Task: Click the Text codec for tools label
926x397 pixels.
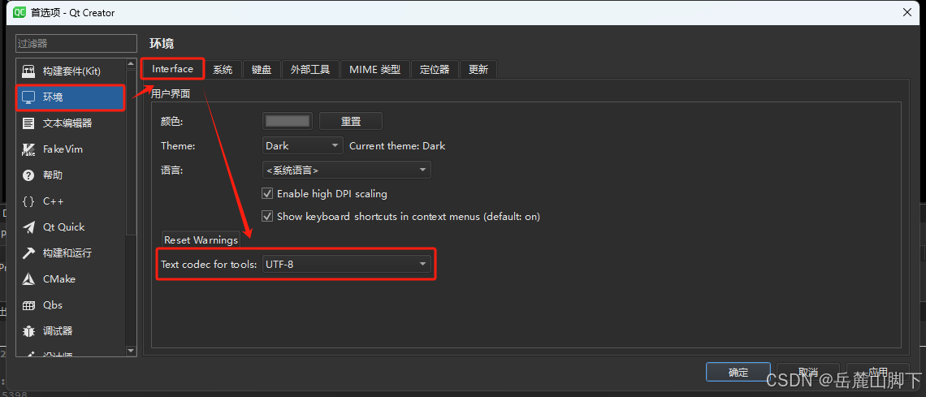Action: [x=209, y=265]
